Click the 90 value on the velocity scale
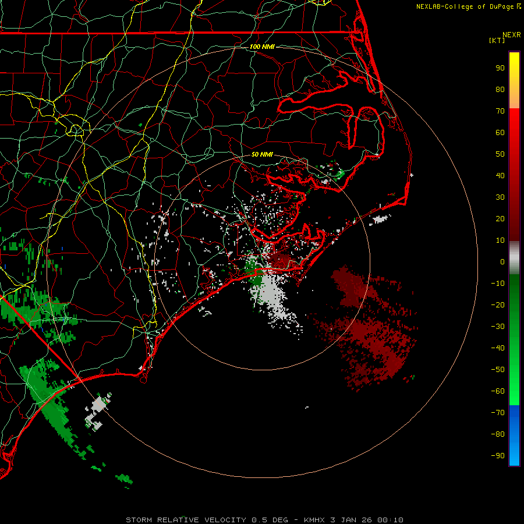The width and height of the screenshot is (524, 524). click(500, 68)
